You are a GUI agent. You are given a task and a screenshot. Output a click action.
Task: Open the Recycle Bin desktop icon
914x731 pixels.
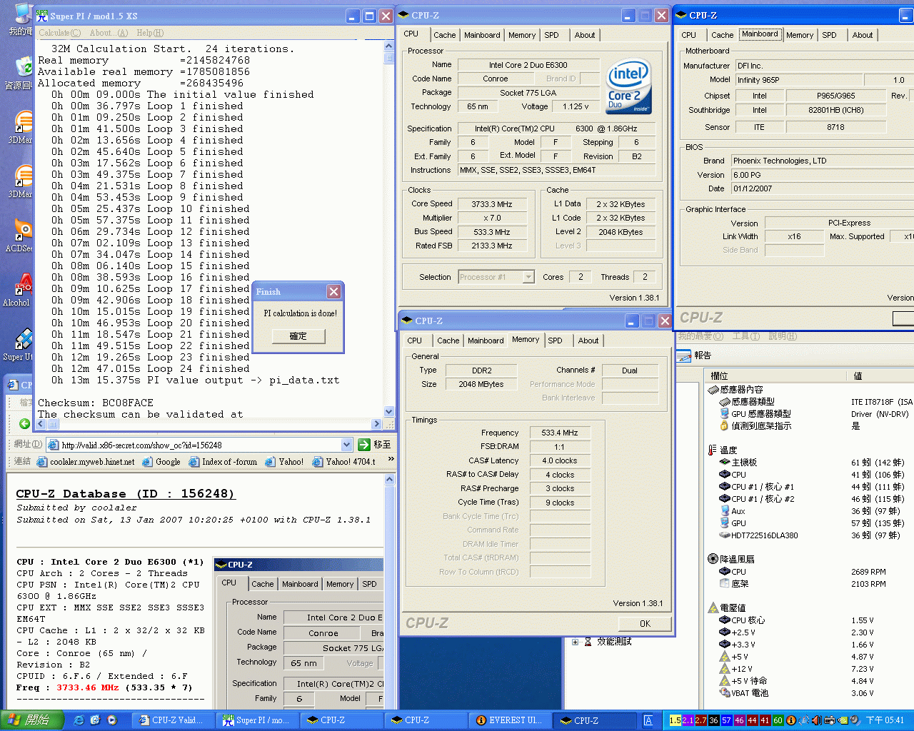coord(21,71)
